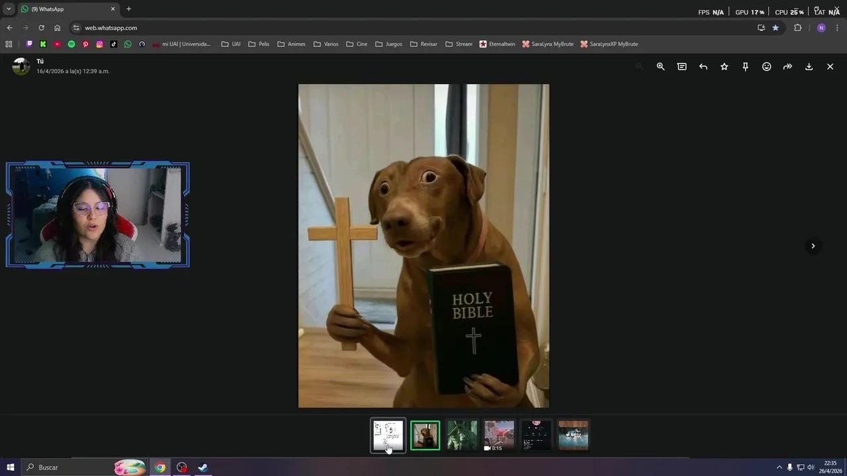Open the Eternaltwin bookmark
Image resolution: width=847 pixels, height=476 pixels.
(x=497, y=44)
